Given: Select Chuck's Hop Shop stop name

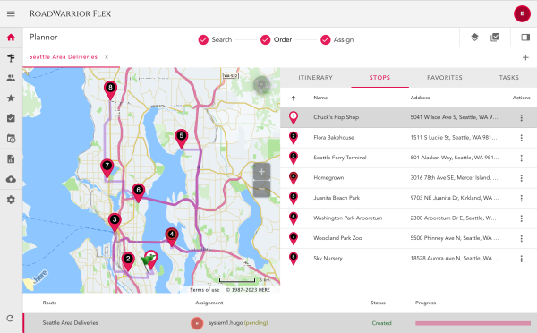Looking at the screenshot, I should pos(336,117).
